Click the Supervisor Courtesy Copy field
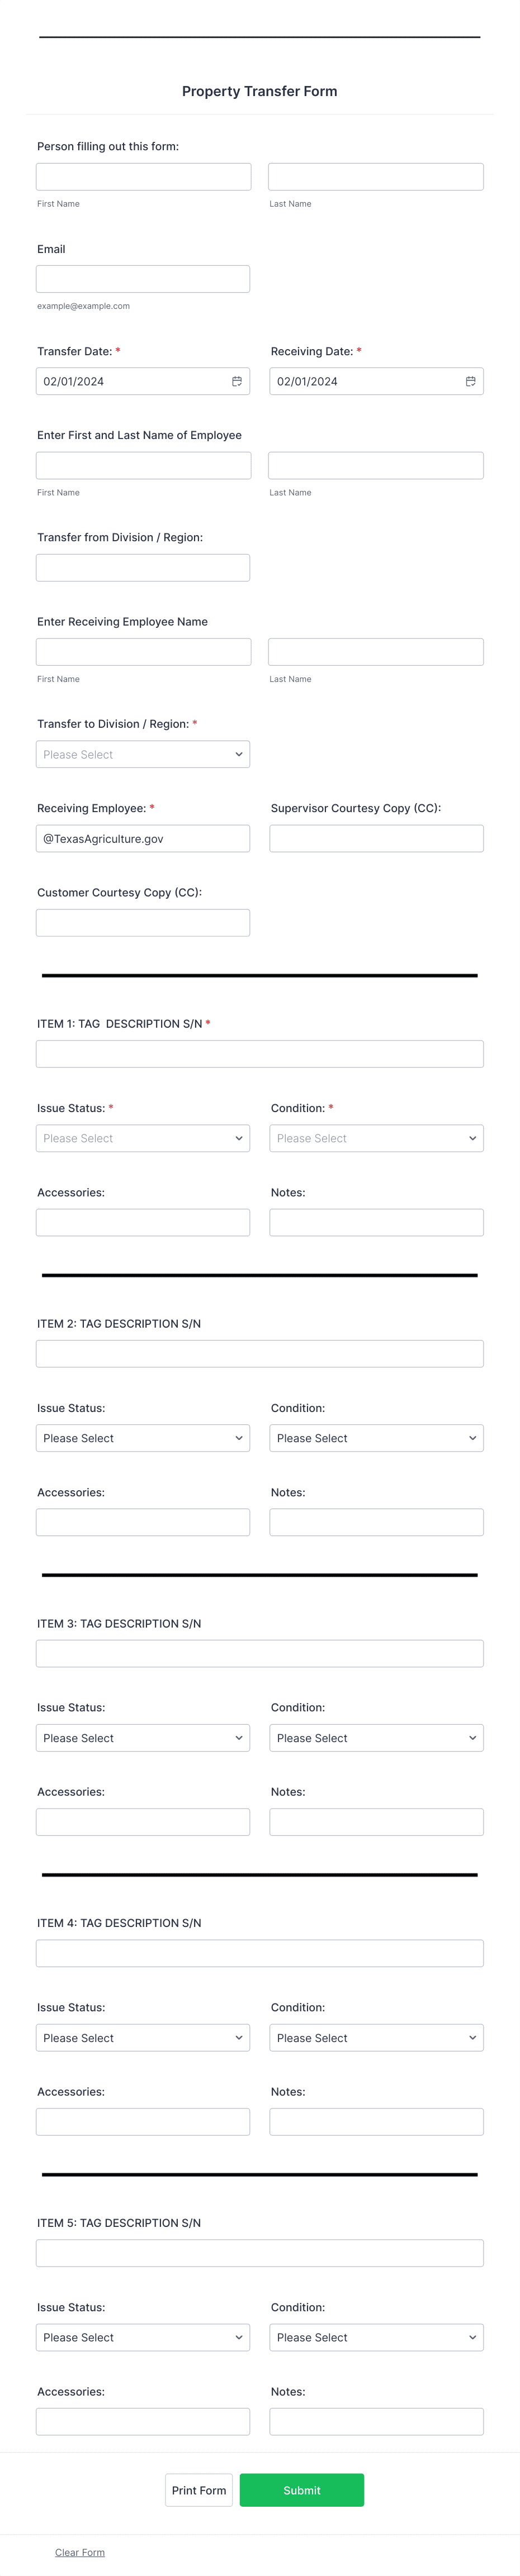 click(376, 838)
